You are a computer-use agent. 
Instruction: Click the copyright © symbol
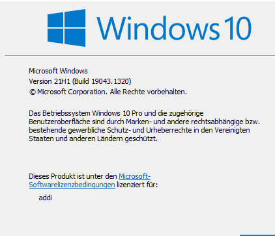tap(32, 92)
